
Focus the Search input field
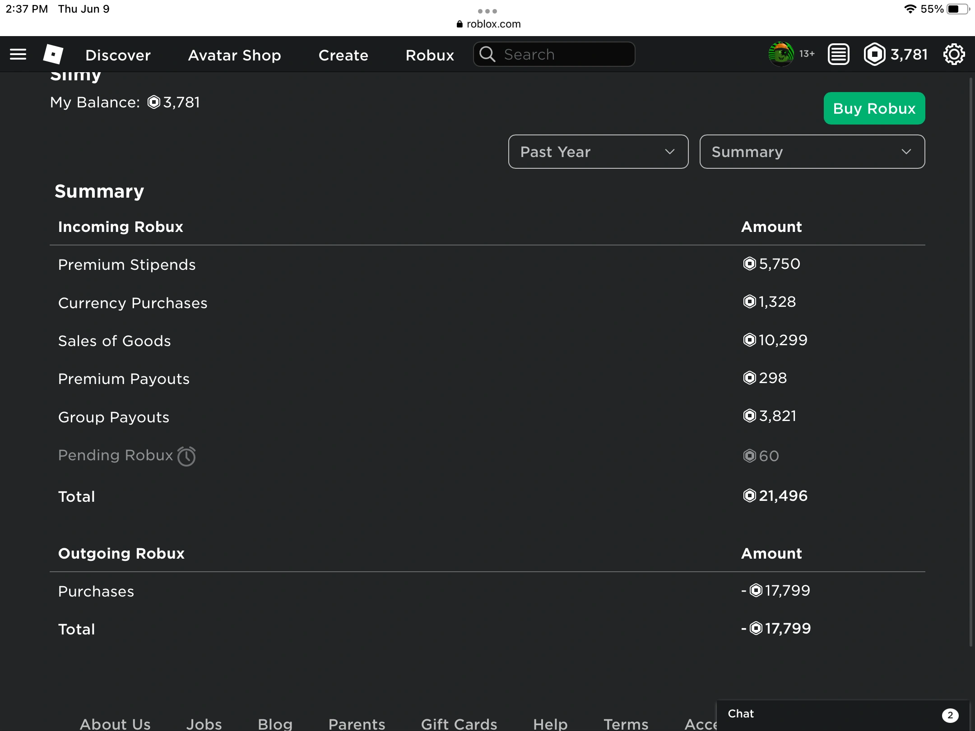point(564,55)
